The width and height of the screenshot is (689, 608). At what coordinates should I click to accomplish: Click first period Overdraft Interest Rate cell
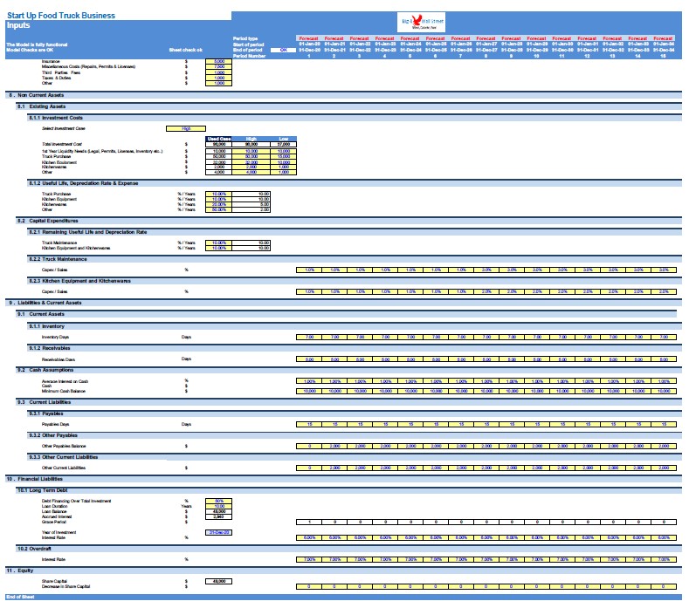coord(309,559)
